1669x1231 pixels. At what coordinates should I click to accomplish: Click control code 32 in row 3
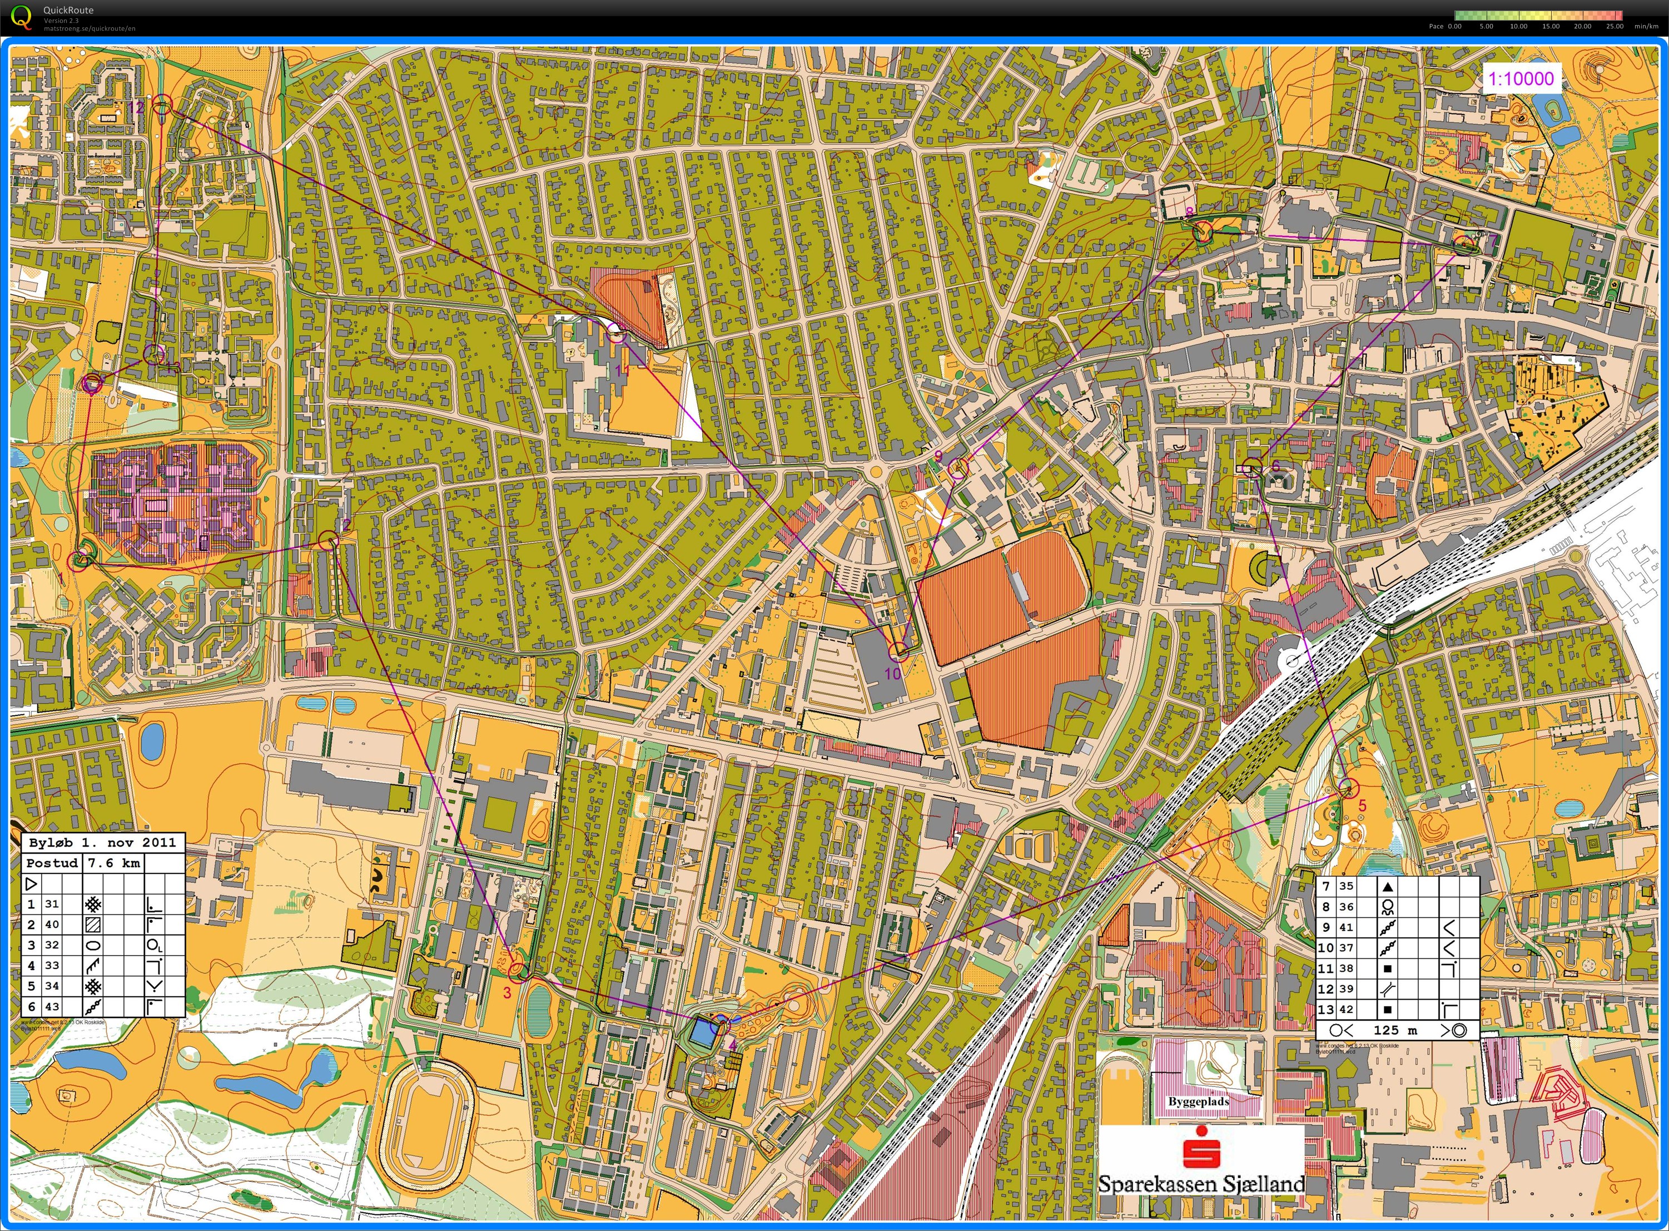pyautogui.click(x=51, y=945)
